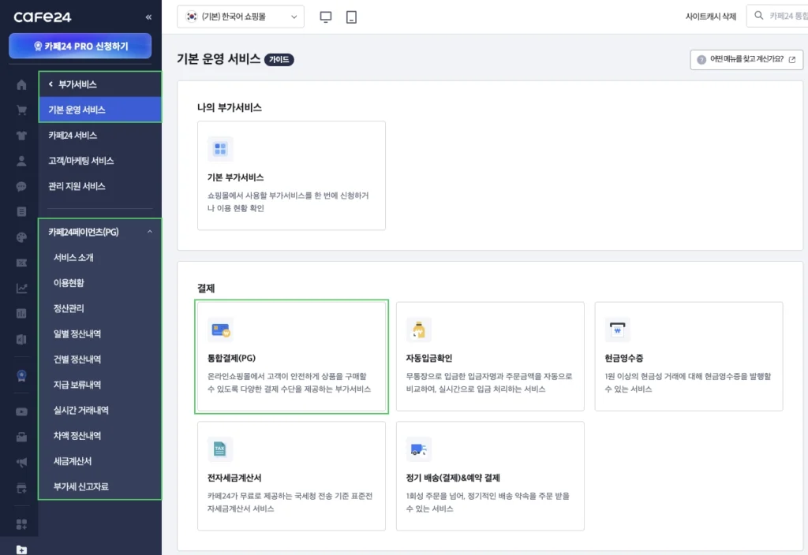
Task: Click the 카페24 PRO 신청하기 button
Action: pos(79,47)
